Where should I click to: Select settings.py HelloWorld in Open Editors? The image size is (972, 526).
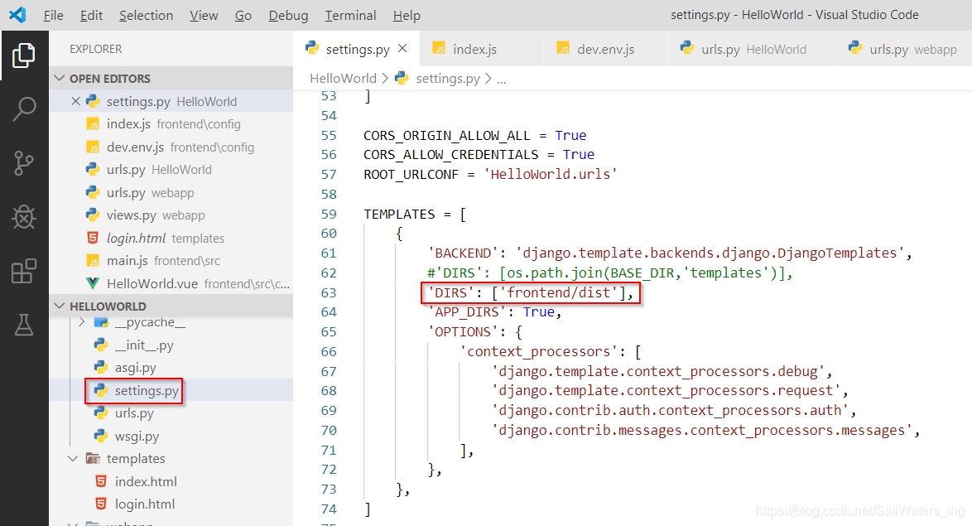coord(171,101)
